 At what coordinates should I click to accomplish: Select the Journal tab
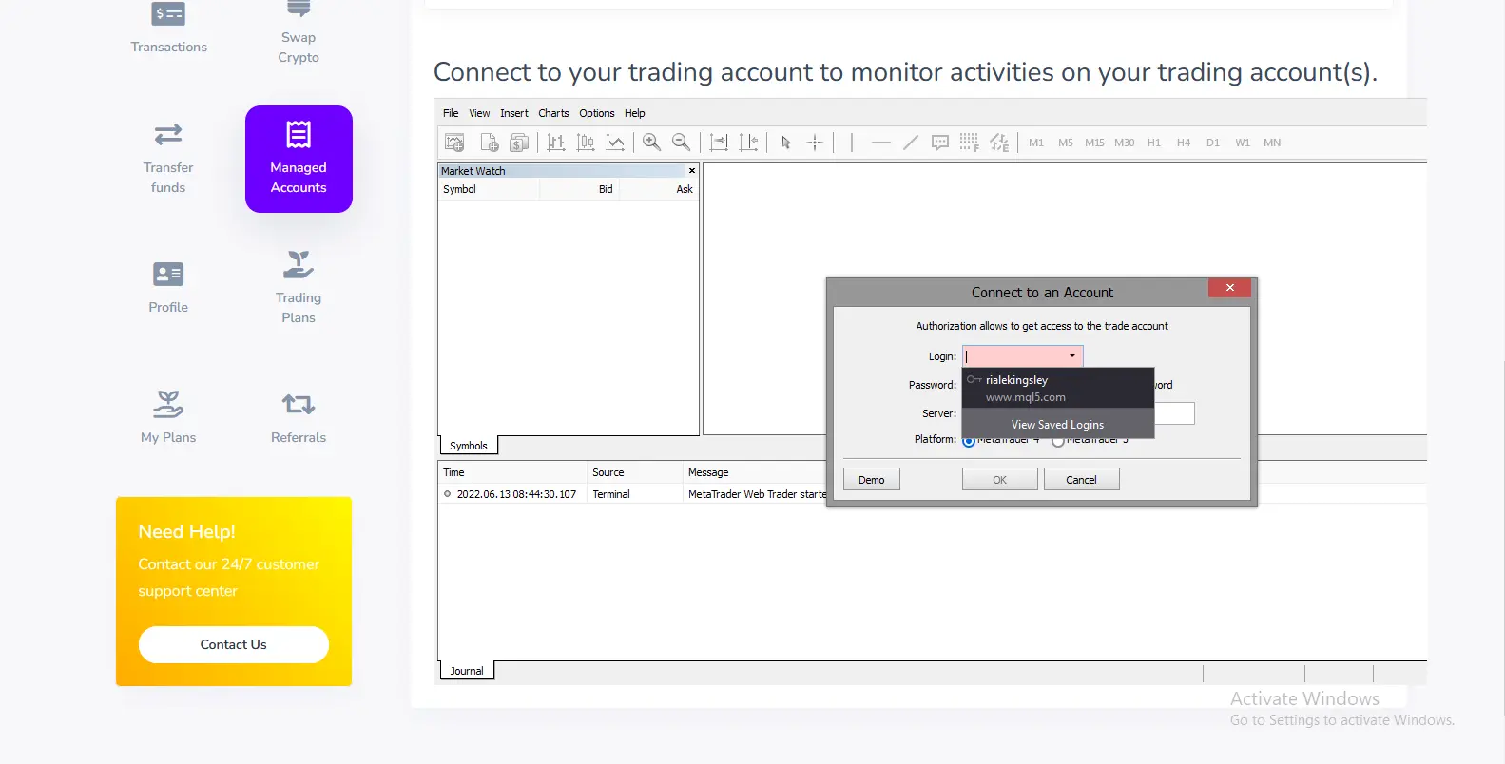467,671
